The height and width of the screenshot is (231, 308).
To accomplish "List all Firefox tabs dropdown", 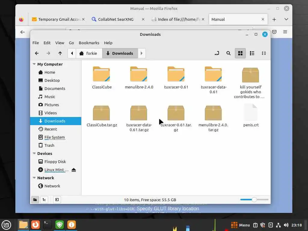I will [x=286, y=19].
